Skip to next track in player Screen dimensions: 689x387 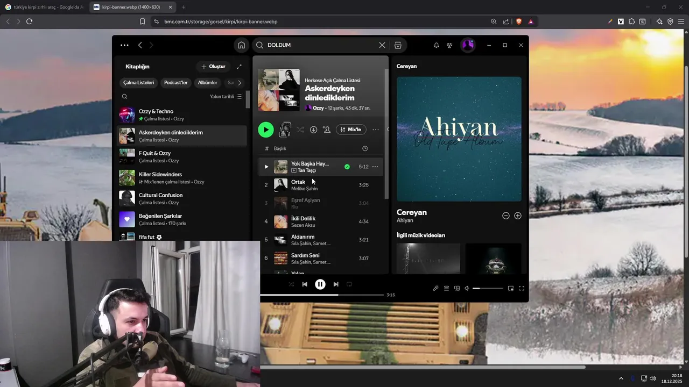(336, 284)
